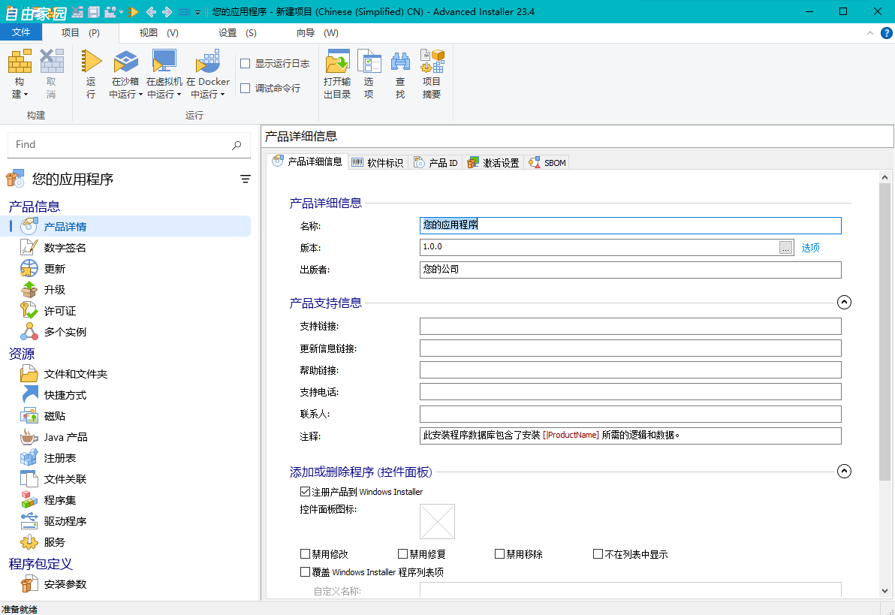Uncheck 注册产品到 Windows Installer
The width and height of the screenshot is (895, 615).
tap(306, 491)
